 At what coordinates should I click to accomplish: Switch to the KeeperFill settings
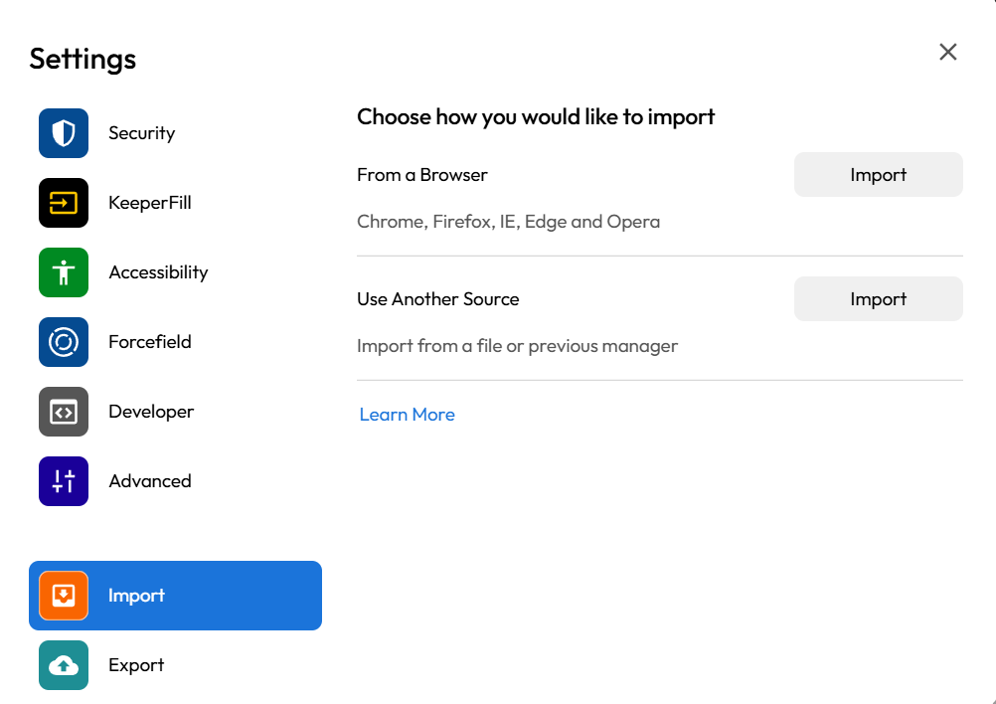149,202
